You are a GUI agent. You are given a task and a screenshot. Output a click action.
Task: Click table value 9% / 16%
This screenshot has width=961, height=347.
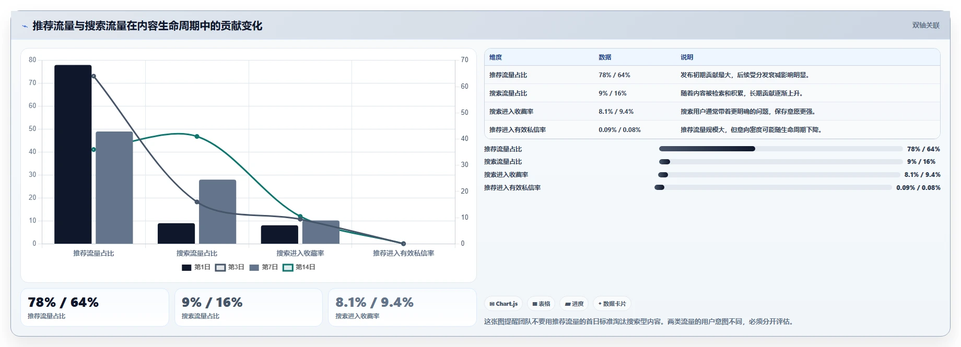point(613,93)
